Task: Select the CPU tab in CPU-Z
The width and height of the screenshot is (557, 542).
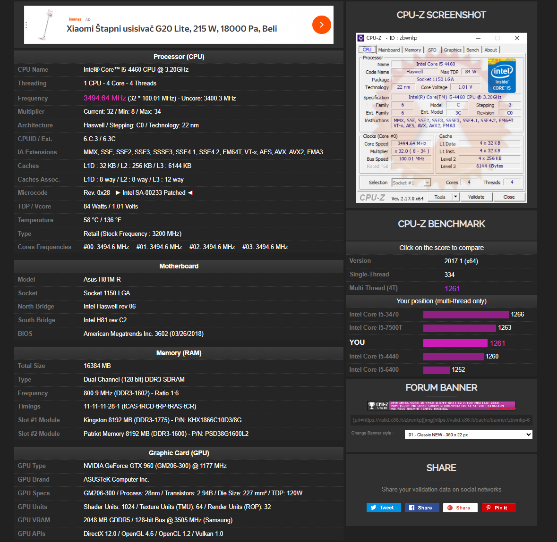Action: (x=367, y=50)
